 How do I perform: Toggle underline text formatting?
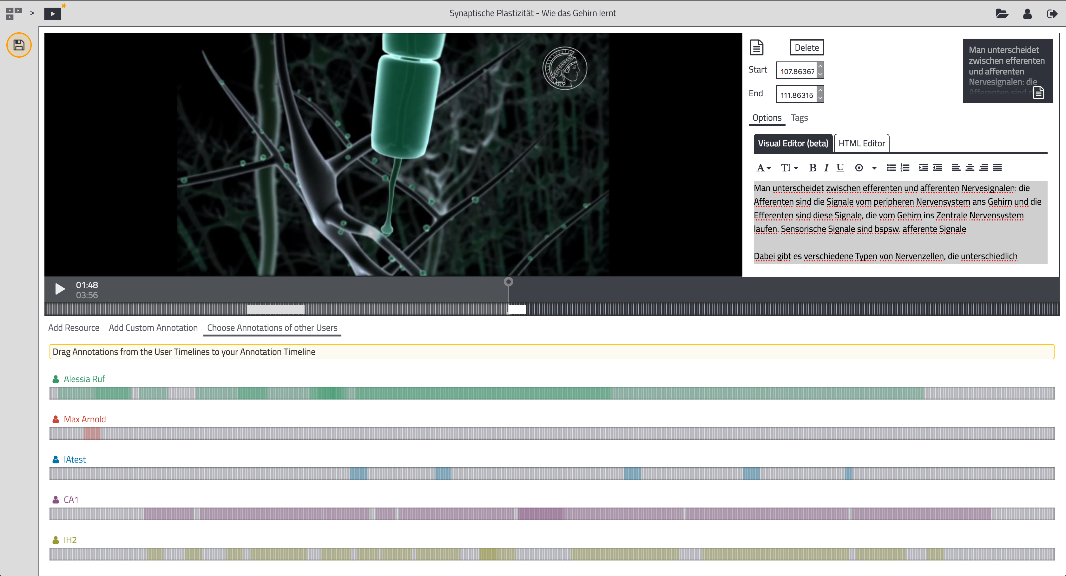pyautogui.click(x=840, y=168)
